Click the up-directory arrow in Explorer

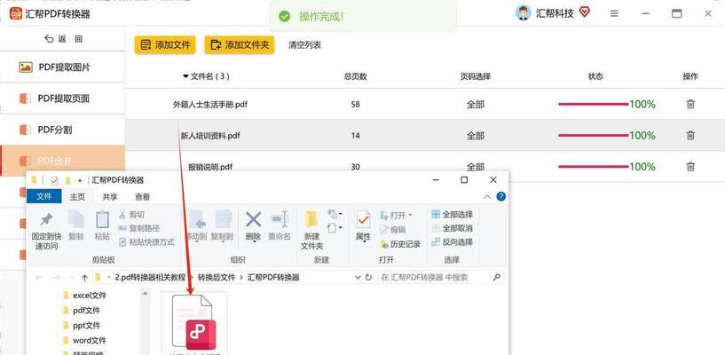84,277
